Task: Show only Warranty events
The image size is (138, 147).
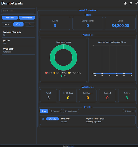Action: tap(56, 111)
